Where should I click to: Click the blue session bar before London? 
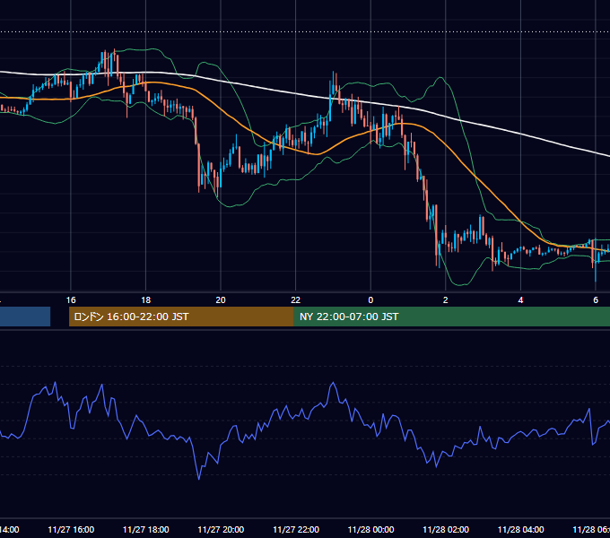25,317
